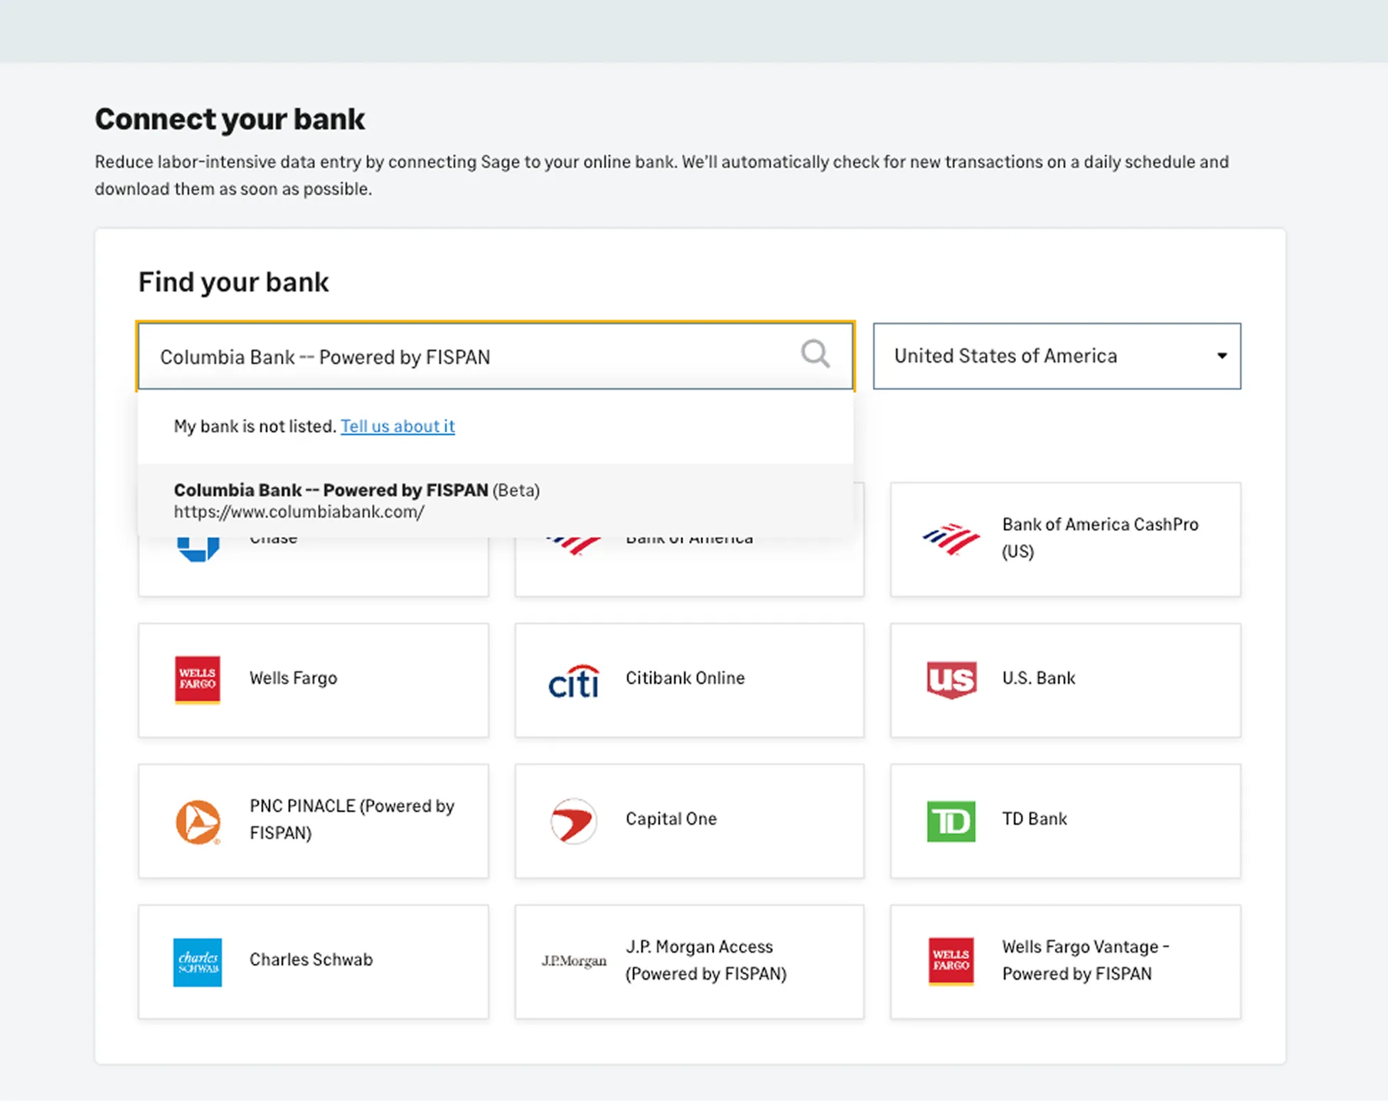Select the TD Bank label
1388x1102 pixels.
[1035, 819]
